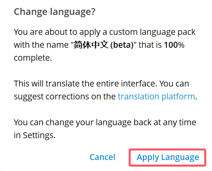Click the "suggest corrections on the" text
Viewport: 212px width, 171px height.
pos(65,97)
